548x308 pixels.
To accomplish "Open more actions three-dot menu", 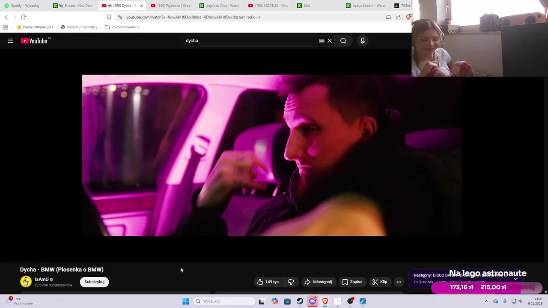I will (x=399, y=282).
